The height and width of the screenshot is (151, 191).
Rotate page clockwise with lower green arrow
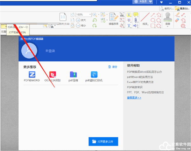95,25
